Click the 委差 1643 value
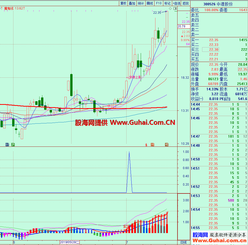The height and width of the screenshot is (245, 248). 243,10
